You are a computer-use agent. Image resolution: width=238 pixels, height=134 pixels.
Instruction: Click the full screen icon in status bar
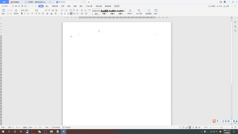180,127
